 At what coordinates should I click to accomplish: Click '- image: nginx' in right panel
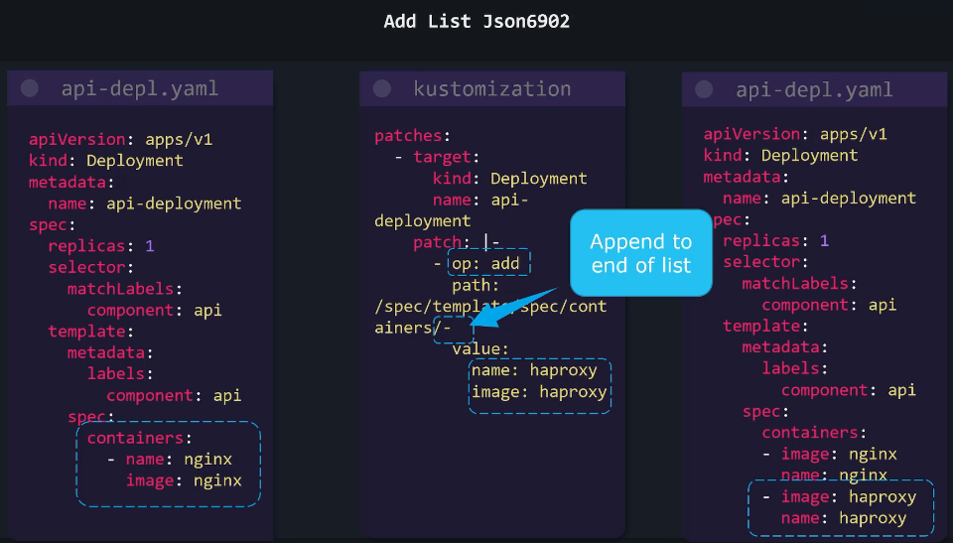(x=830, y=454)
